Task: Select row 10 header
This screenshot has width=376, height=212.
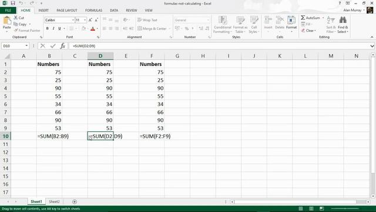Action: pos(5,136)
